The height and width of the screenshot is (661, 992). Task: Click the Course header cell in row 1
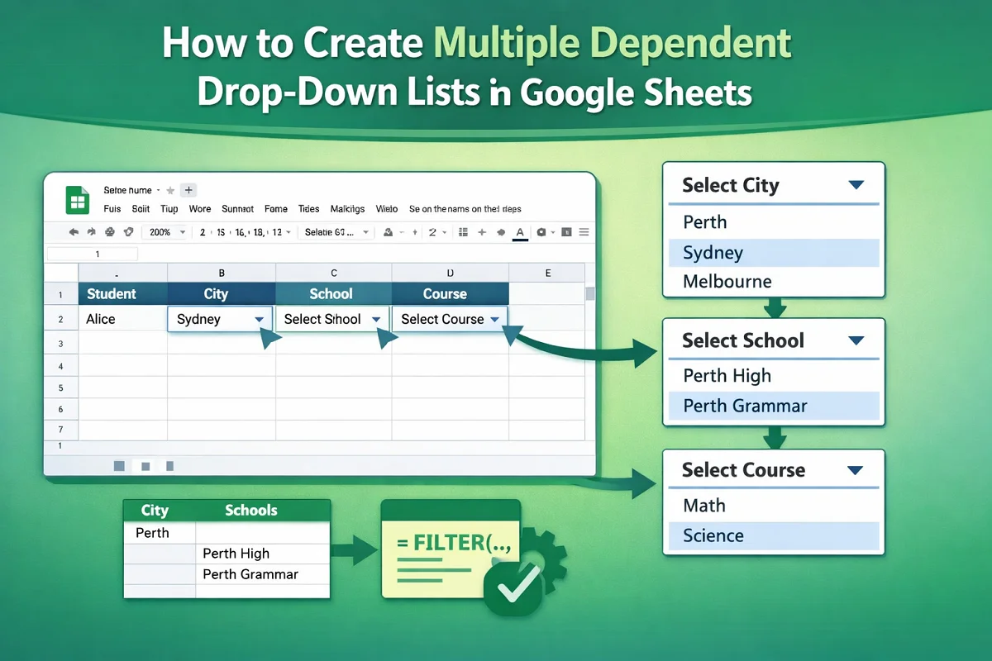coord(450,294)
